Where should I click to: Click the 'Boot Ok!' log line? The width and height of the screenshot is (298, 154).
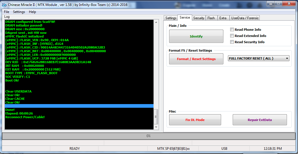12,80
